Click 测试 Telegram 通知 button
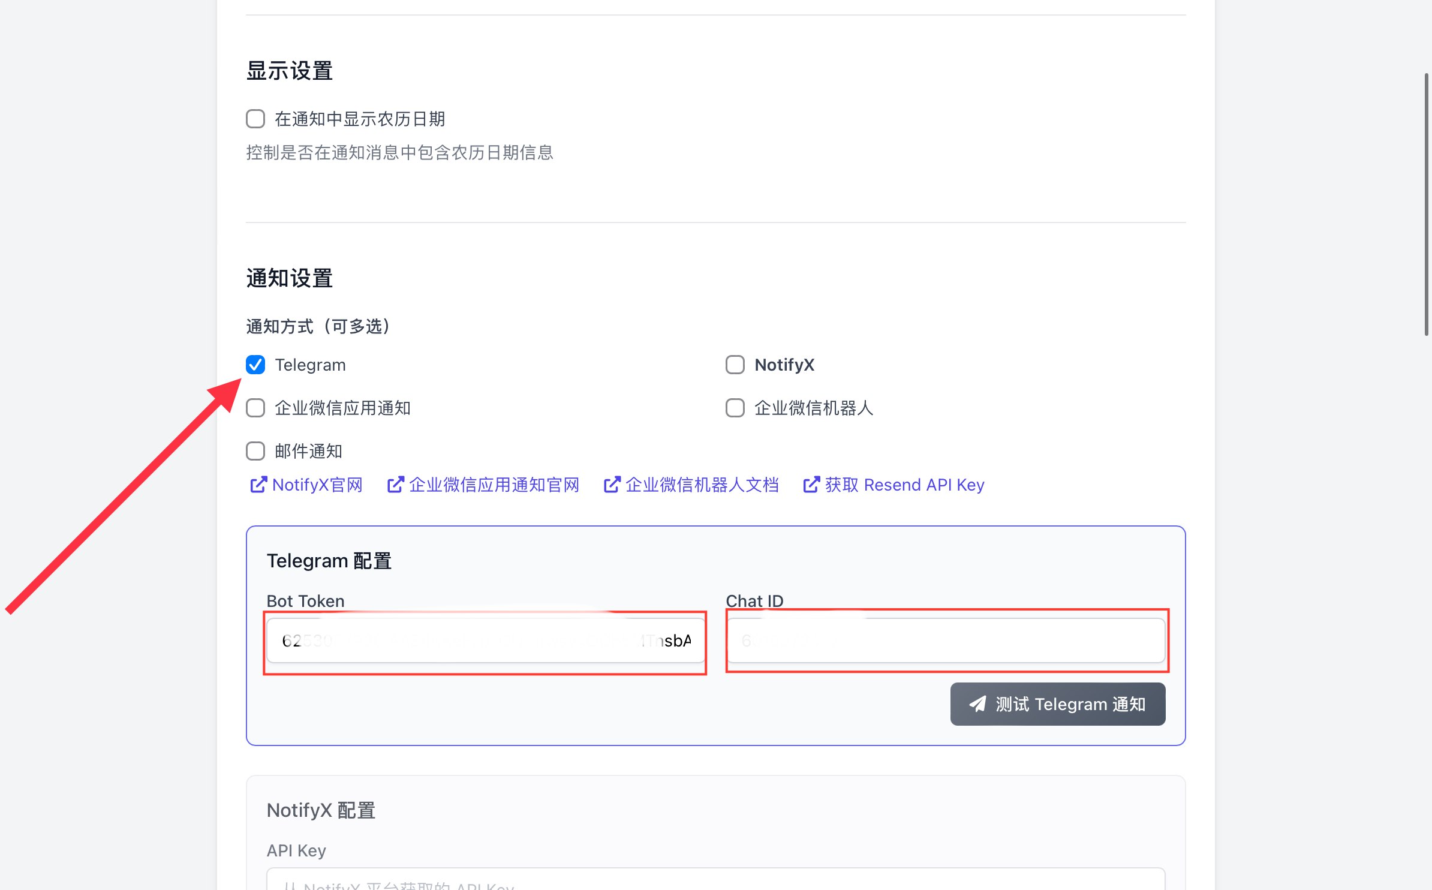The image size is (1432, 890). click(1058, 704)
